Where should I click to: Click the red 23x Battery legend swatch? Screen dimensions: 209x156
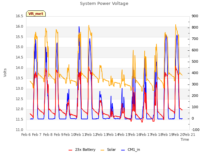point(71,150)
